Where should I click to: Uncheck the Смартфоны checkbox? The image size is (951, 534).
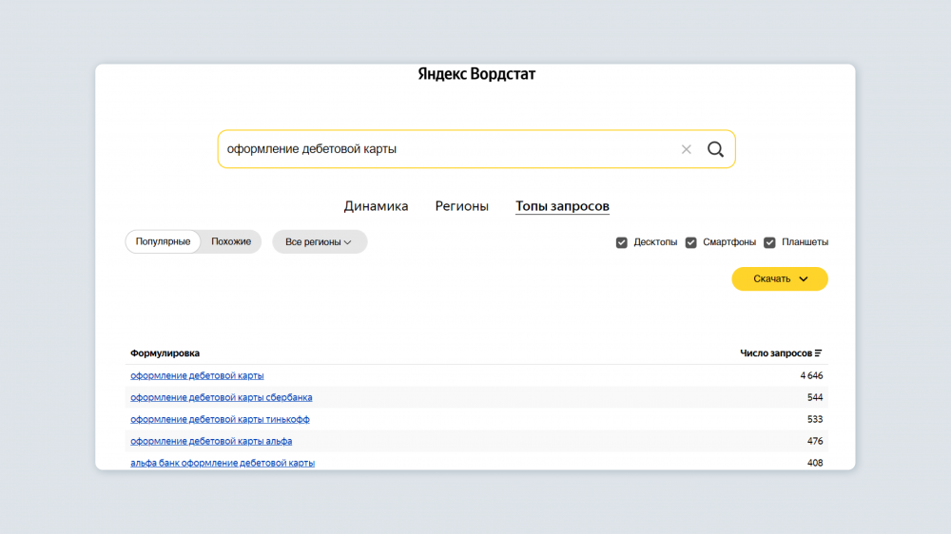[x=690, y=242]
